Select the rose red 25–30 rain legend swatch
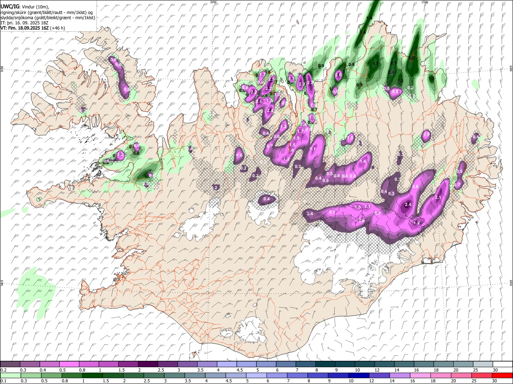Viewport: 513px width, 384px height. point(482,375)
